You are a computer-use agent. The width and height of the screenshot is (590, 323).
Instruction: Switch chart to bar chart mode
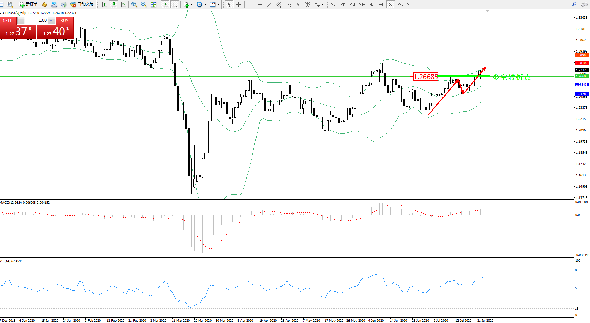pos(104,4)
